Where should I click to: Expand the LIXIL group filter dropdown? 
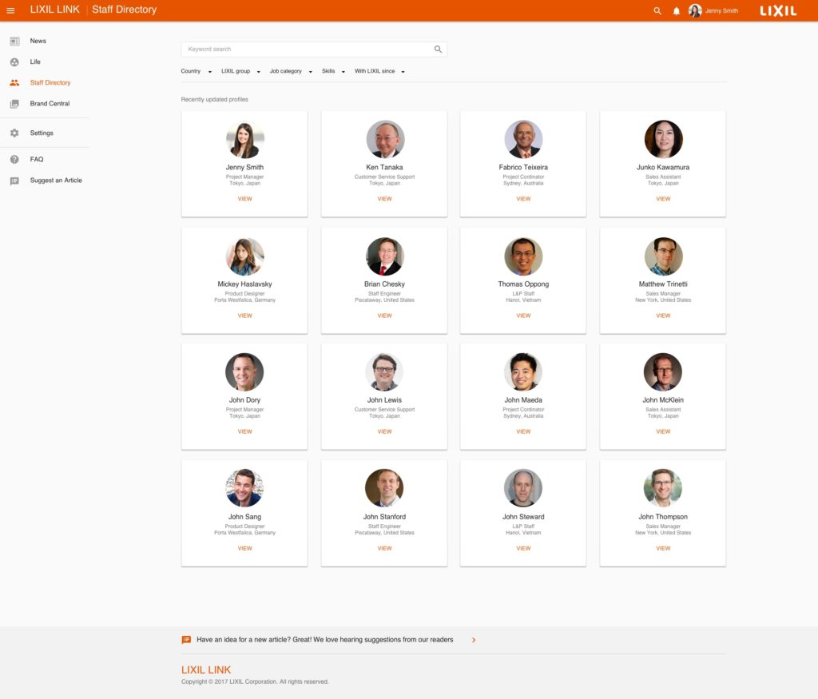pyautogui.click(x=240, y=71)
